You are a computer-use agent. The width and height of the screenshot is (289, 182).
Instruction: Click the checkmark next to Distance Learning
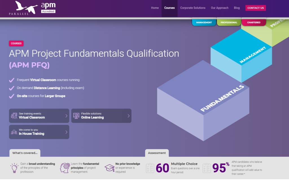(12, 88)
